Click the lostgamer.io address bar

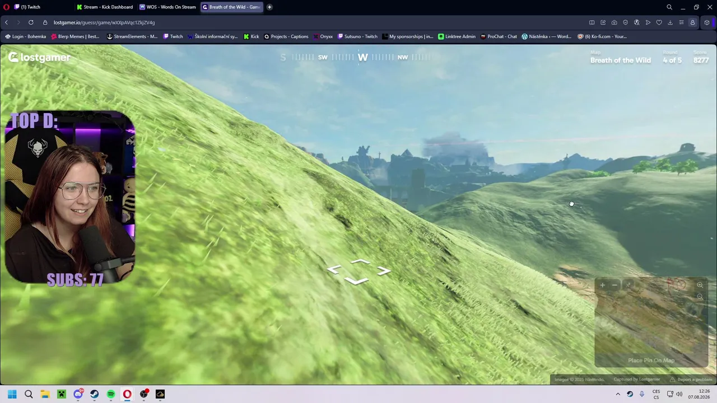click(x=314, y=22)
